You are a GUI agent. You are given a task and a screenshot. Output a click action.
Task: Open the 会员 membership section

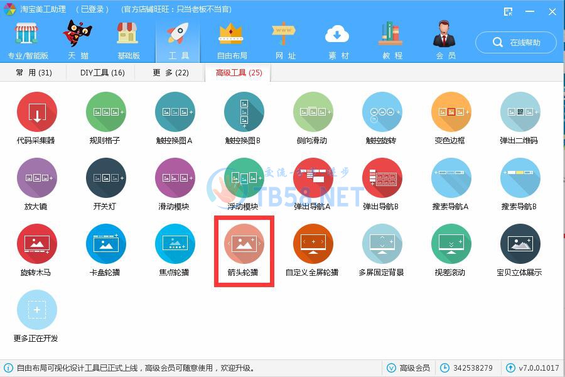pyautogui.click(x=445, y=41)
